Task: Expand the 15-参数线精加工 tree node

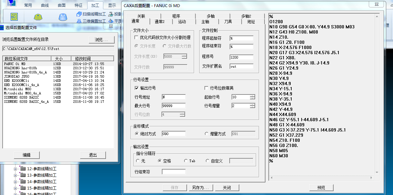Action: pos(15,188)
